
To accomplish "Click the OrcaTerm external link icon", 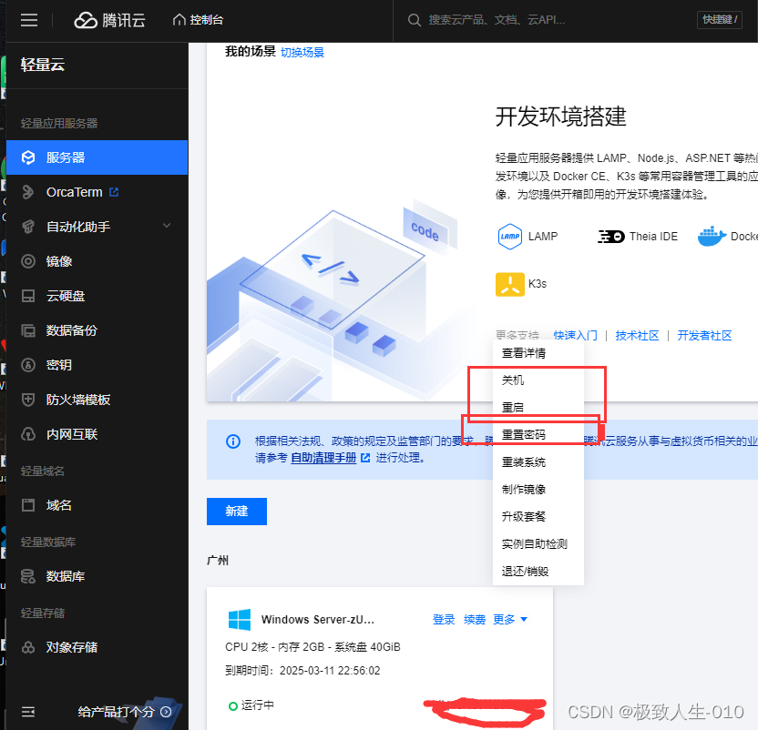I will 114,192.
